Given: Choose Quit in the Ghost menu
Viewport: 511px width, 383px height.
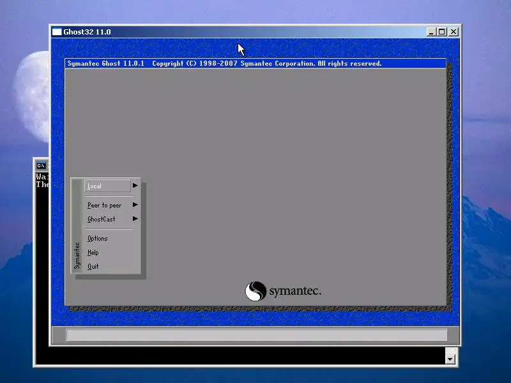Looking at the screenshot, I should tap(93, 266).
